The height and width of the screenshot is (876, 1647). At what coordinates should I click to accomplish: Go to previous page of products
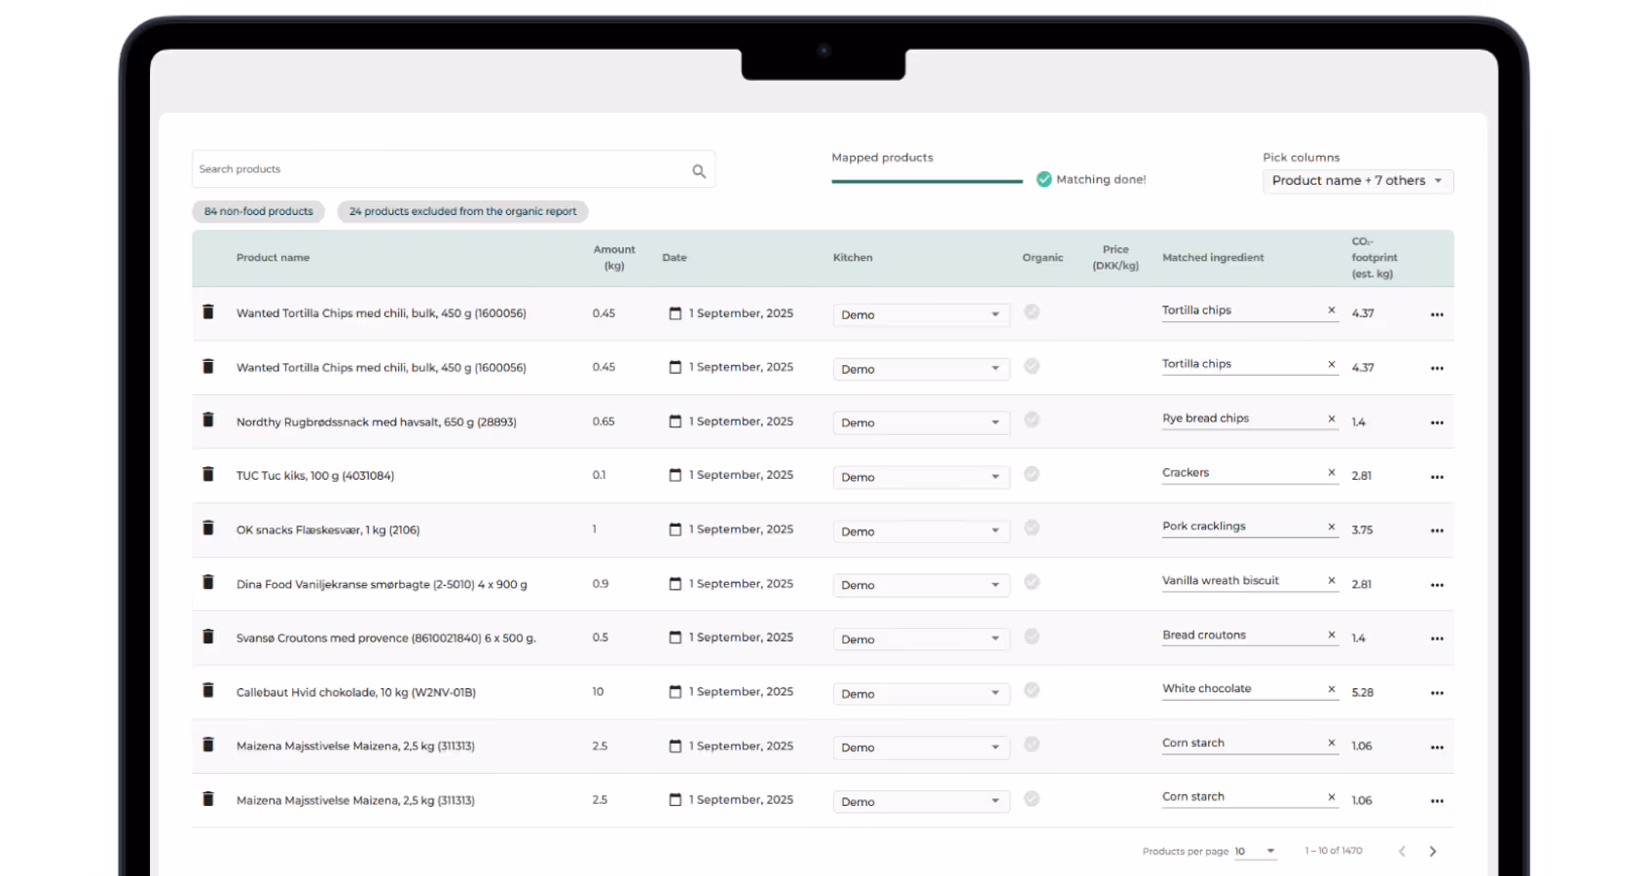[1402, 852]
